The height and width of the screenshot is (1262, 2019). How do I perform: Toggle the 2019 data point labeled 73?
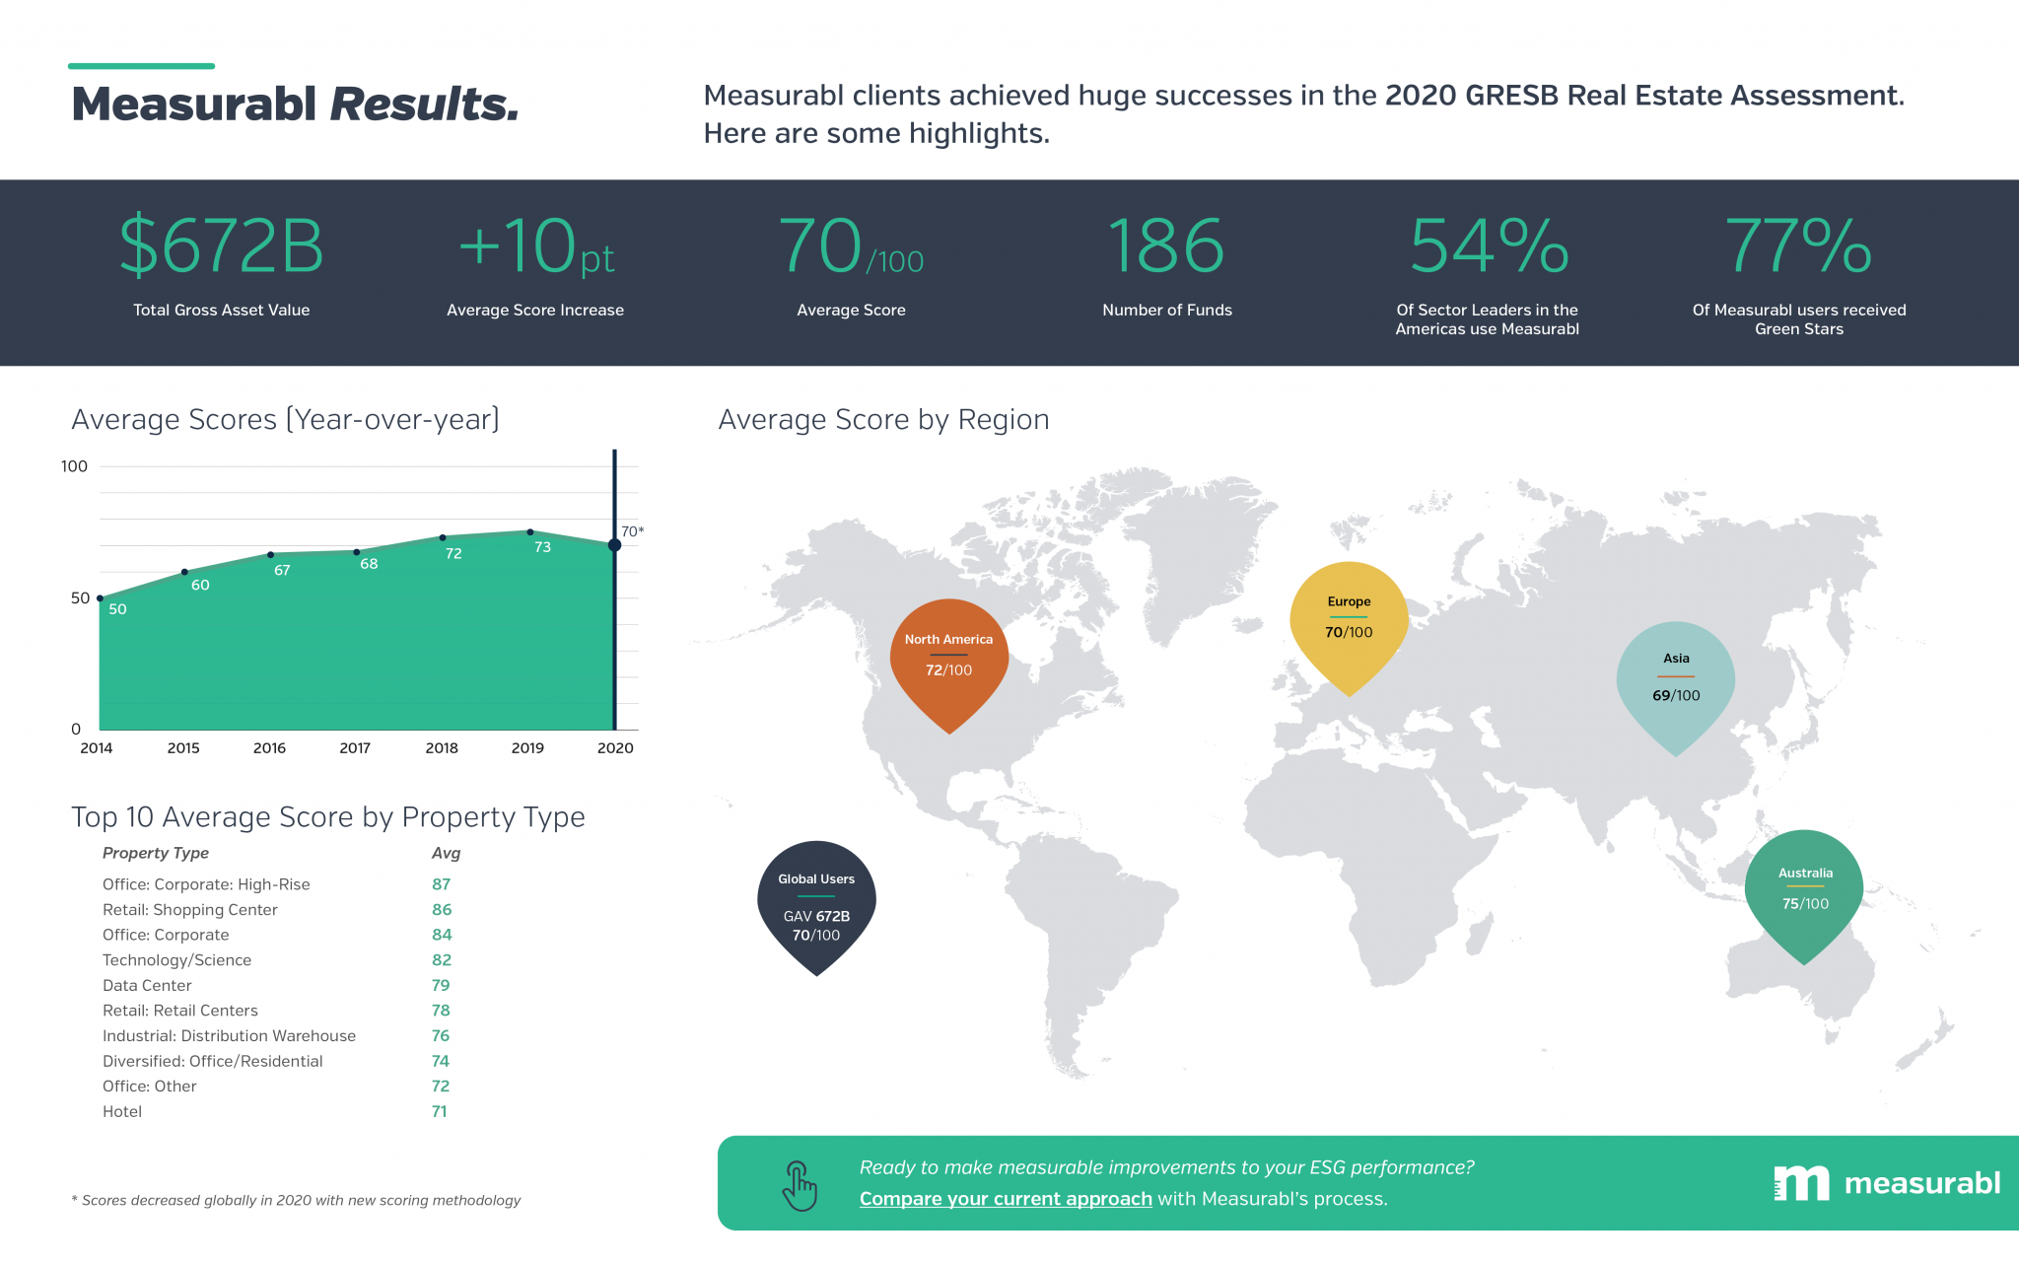point(528,530)
